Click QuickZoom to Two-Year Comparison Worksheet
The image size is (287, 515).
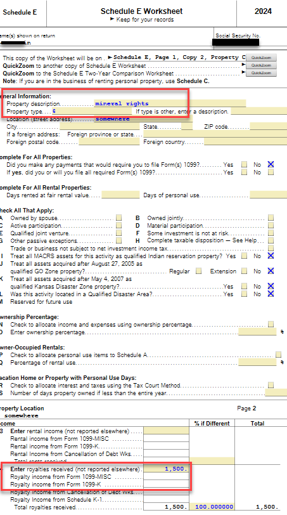point(261,72)
